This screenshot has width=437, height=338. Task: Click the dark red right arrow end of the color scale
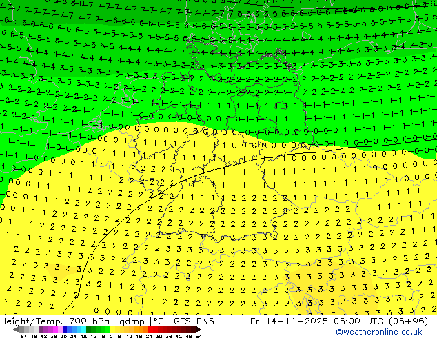199,329
